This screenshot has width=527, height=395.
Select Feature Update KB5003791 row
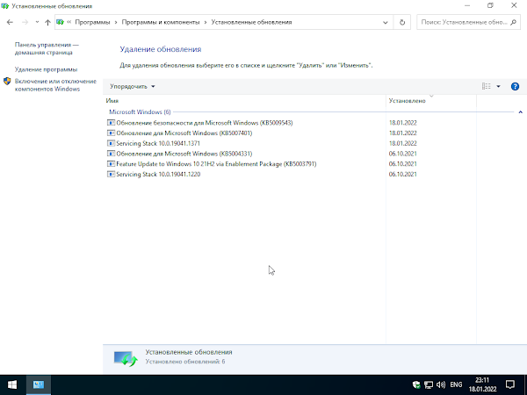pyautogui.click(x=216, y=164)
